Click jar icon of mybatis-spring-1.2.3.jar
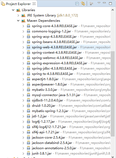Viewport: 116px width, 158px height. (28, 111)
